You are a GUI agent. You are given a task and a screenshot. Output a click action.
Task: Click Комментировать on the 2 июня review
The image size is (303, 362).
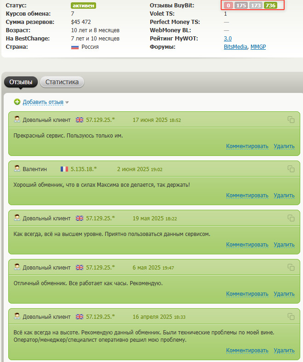pos(247,195)
